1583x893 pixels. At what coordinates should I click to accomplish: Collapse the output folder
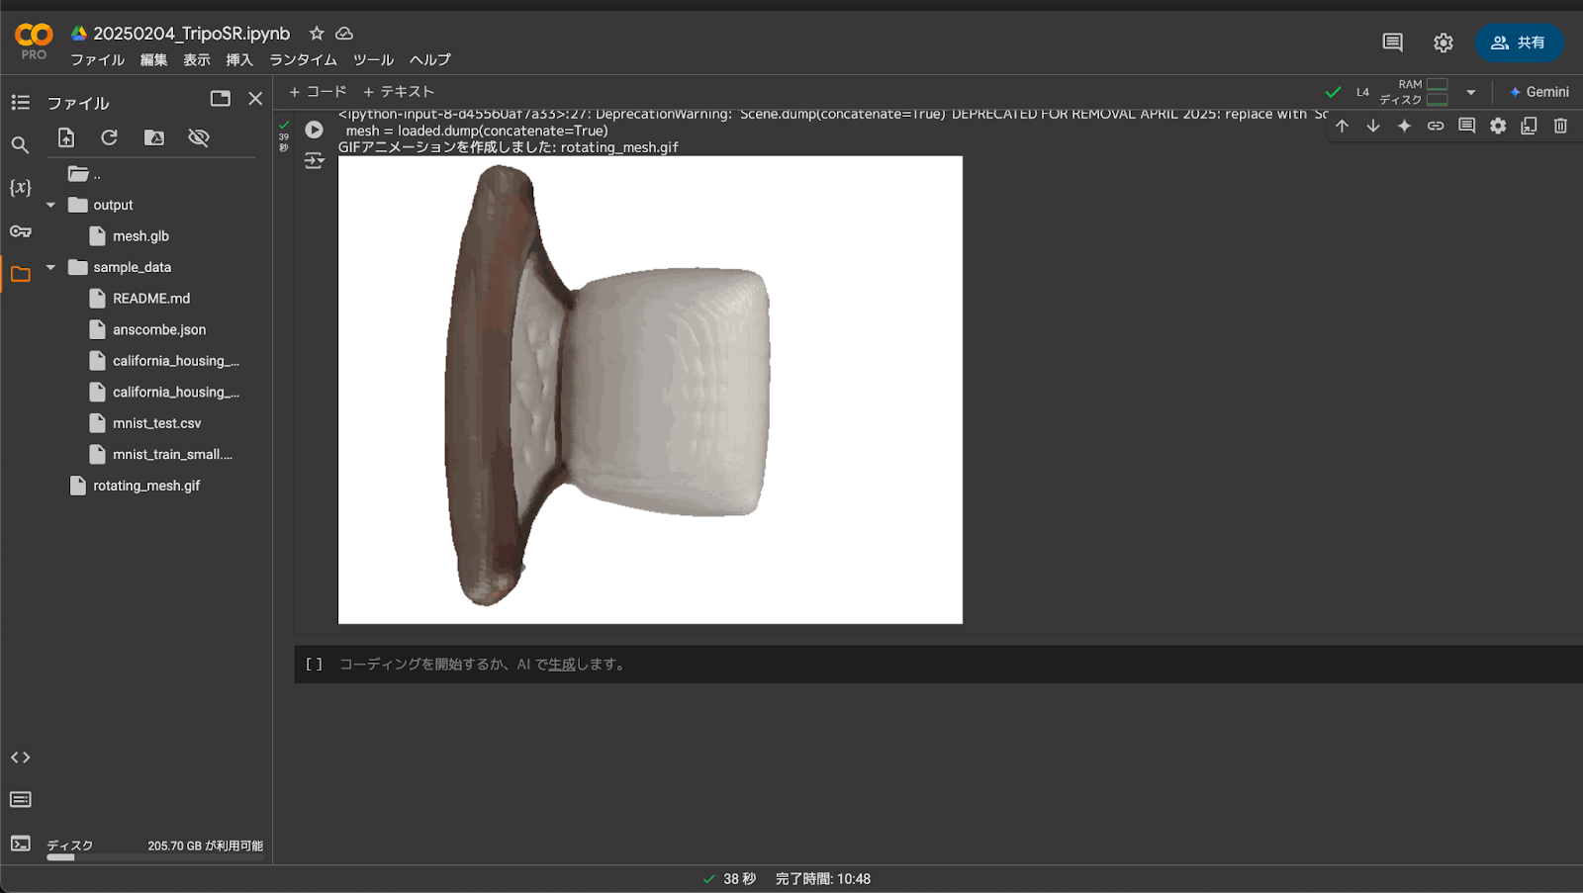[50, 205]
